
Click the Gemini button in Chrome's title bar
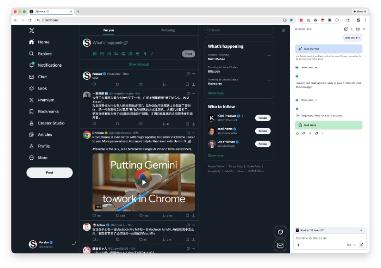[360, 11]
